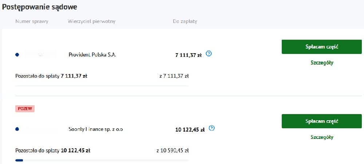The height and width of the screenshot is (164, 364).
Task: Open the help tooltip next to 10 122,45 zł
Action: pos(212,128)
